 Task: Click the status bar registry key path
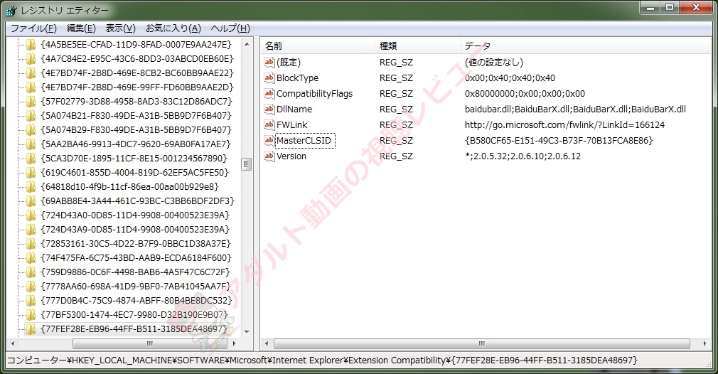[322, 360]
